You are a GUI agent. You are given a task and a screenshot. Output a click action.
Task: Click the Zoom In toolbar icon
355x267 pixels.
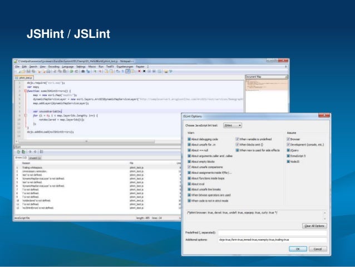95,71
